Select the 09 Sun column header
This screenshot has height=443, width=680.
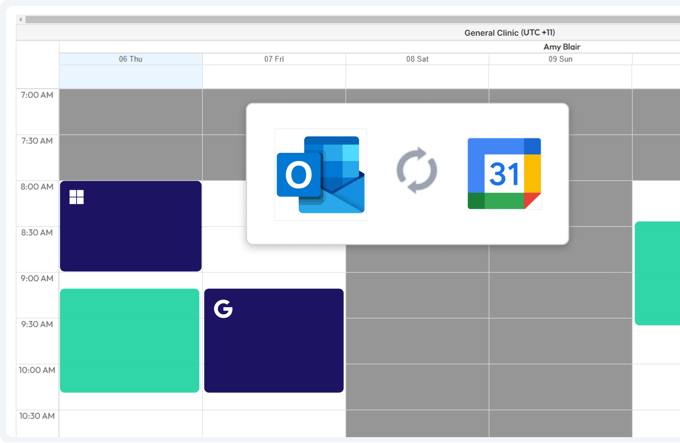tap(561, 59)
